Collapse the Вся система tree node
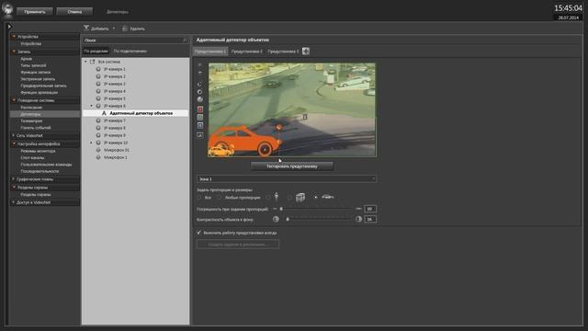Viewport: 588px width, 331px height. (85, 62)
